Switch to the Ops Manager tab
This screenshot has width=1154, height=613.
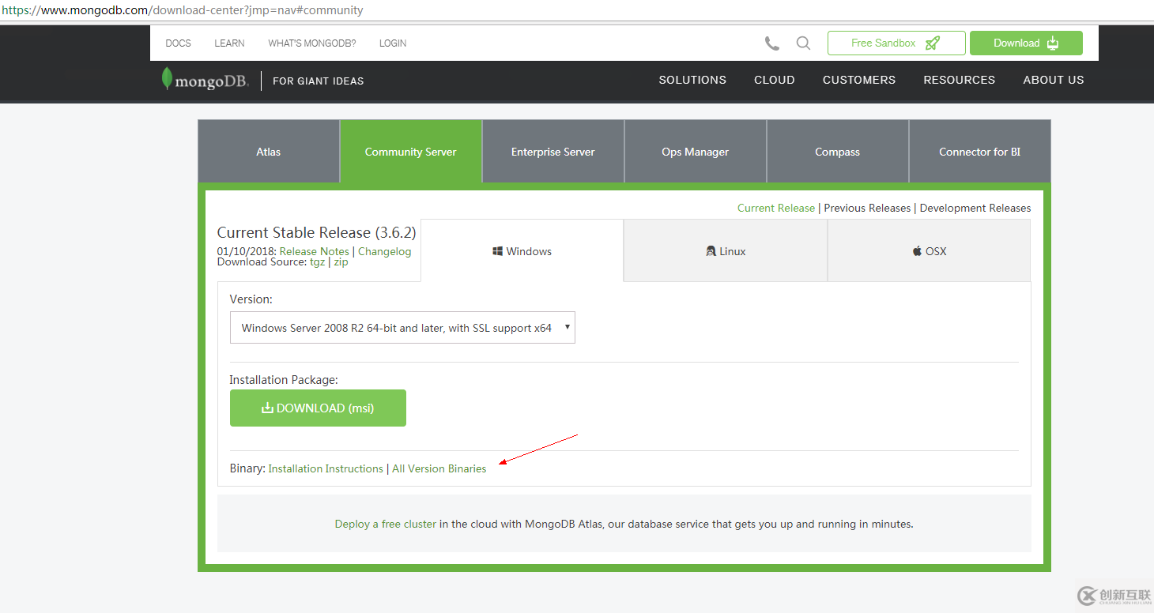[696, 152]
